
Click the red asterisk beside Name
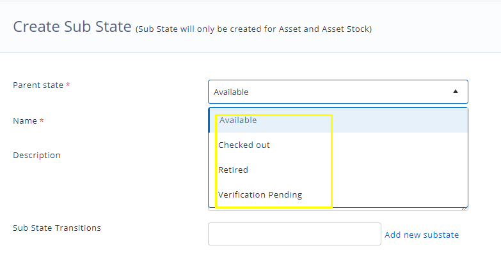[42, 121]
